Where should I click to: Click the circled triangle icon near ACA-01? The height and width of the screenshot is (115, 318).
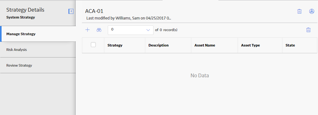312,11
